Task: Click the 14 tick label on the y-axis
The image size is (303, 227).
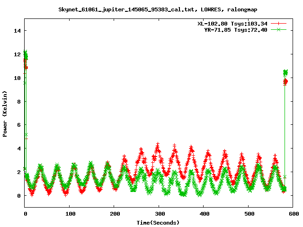Action: 17,31
